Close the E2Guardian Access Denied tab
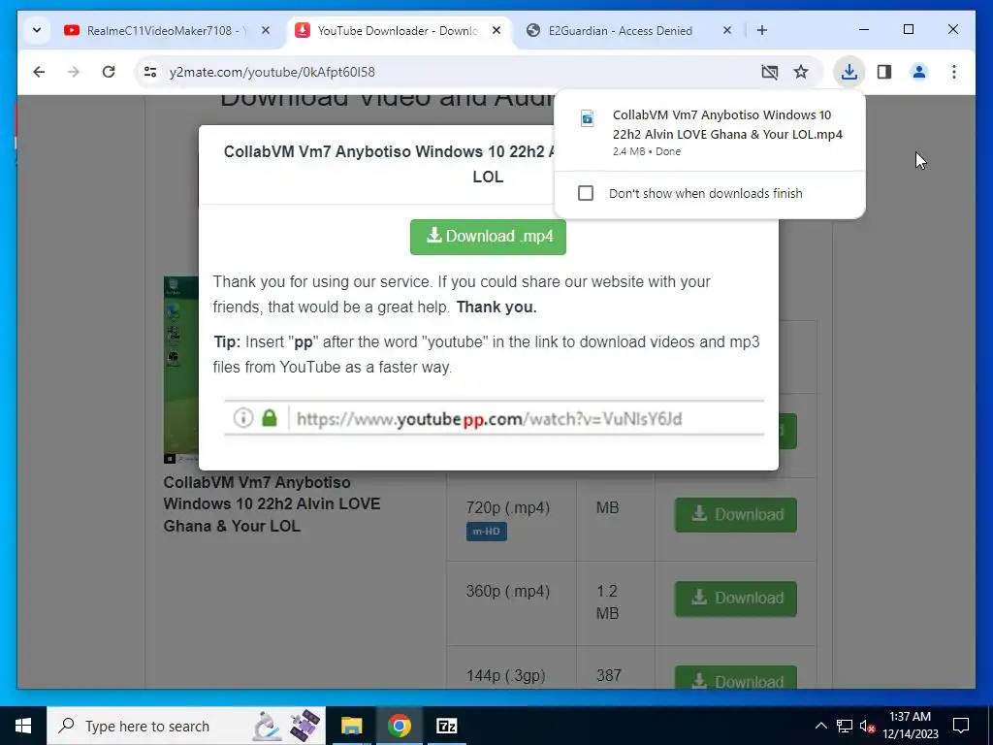993x745 pixels. pyautogui.click(x=727, y=30)
